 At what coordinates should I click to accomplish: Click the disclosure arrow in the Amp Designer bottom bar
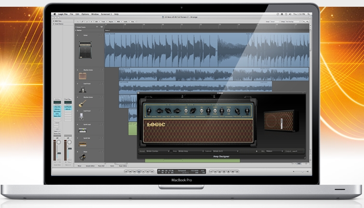pyautogui.click(x=256, y=151)
